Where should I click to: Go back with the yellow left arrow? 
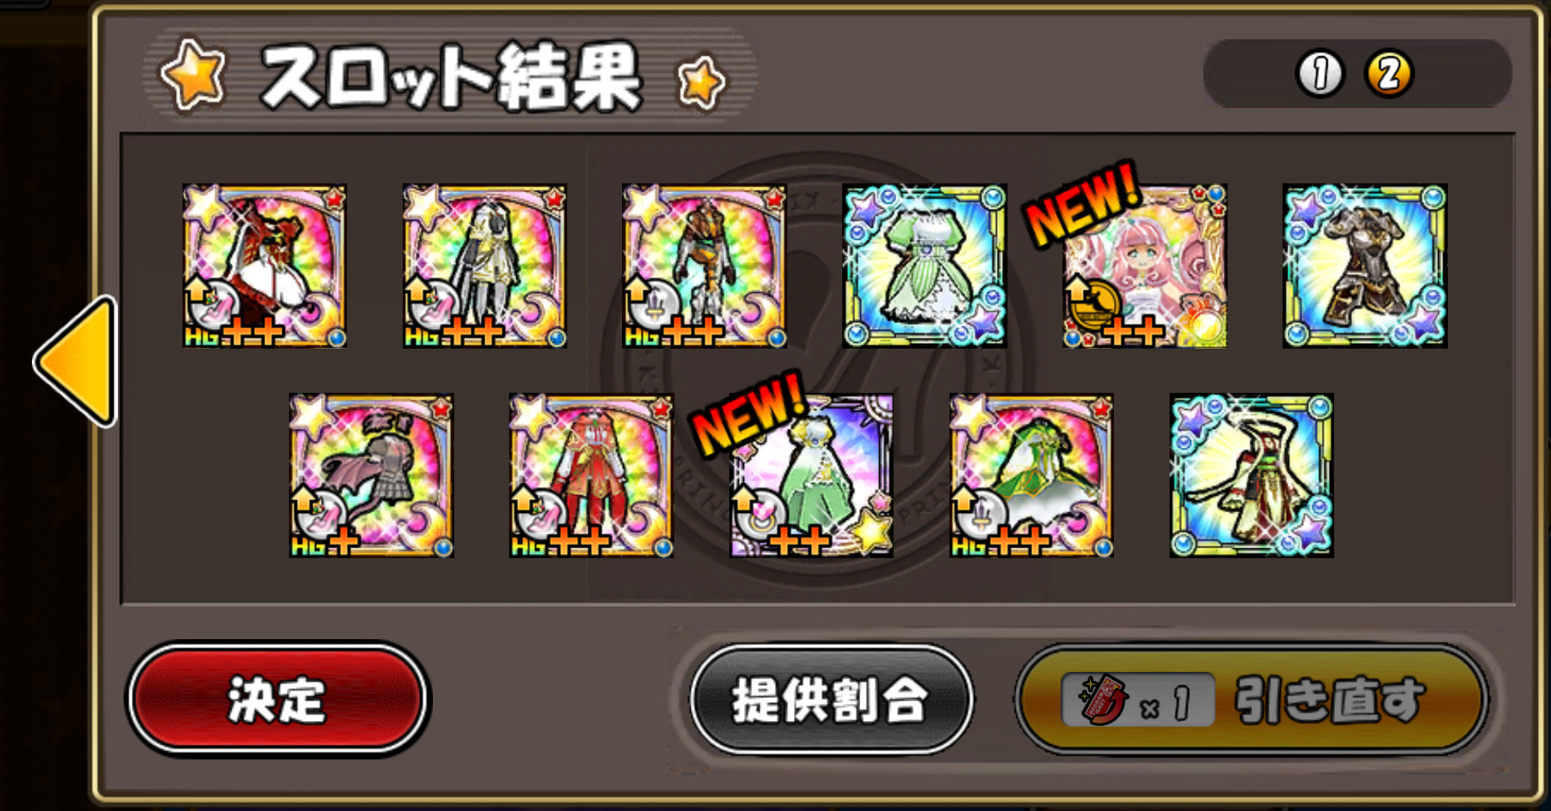coord(76,361)
